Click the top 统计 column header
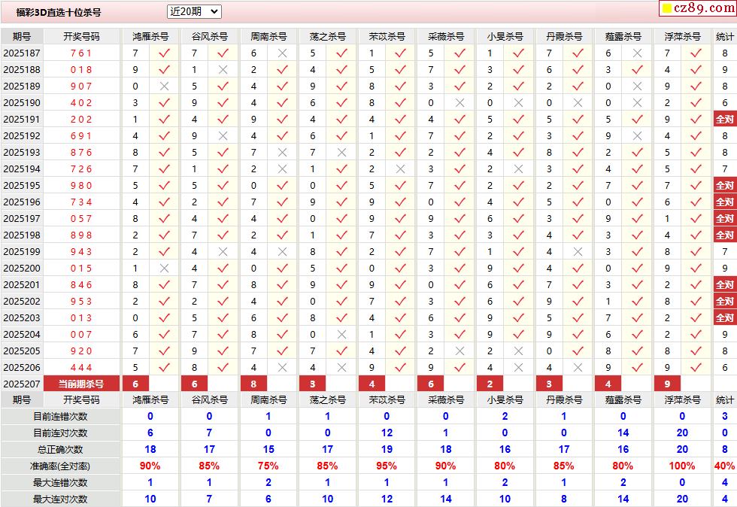 (x=725, y=36)
